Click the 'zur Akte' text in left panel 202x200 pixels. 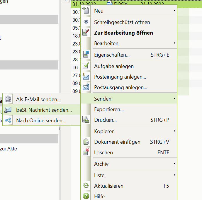click(x=9, y=149)
